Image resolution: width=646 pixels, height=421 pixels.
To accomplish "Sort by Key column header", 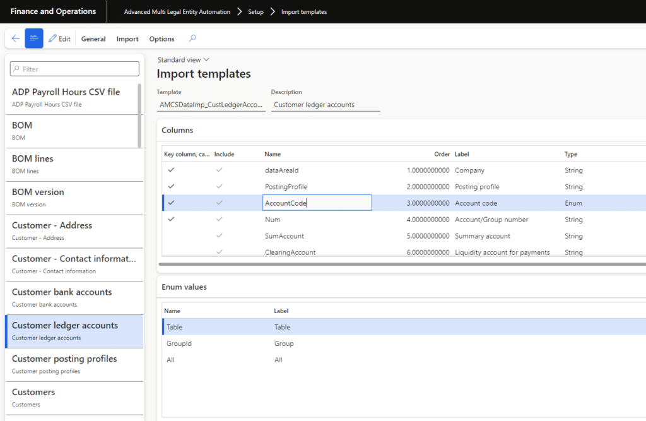I will pyautogui.click(x=187, y=154).
